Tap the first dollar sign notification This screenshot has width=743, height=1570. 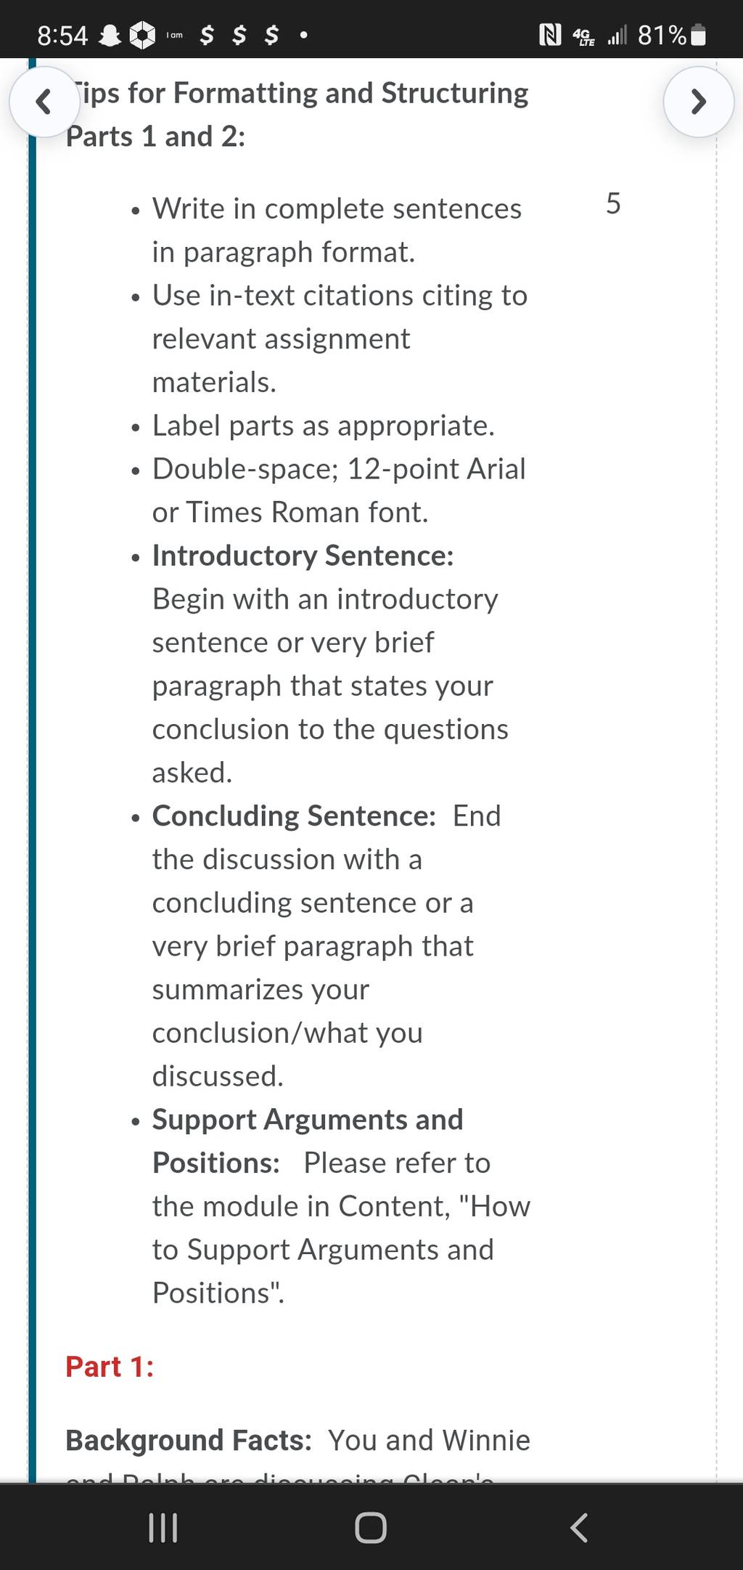click(x=207, y=34)
